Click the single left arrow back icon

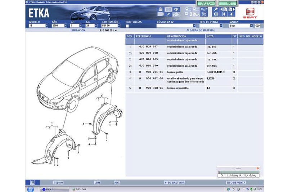coord(231,14)
